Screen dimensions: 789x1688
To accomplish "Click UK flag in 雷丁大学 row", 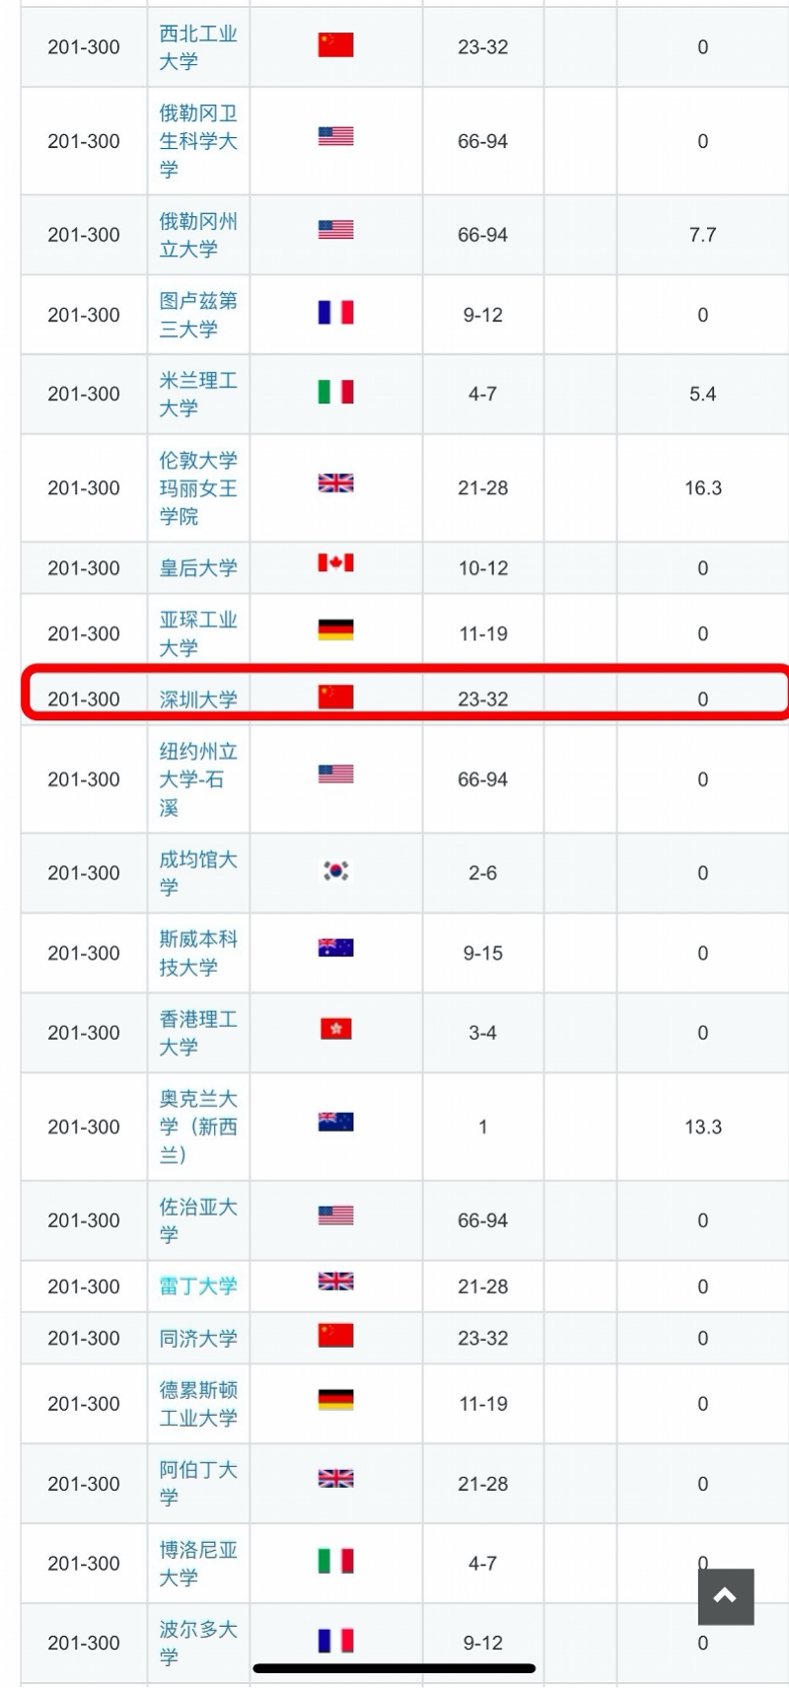I will click(335, 1282).
